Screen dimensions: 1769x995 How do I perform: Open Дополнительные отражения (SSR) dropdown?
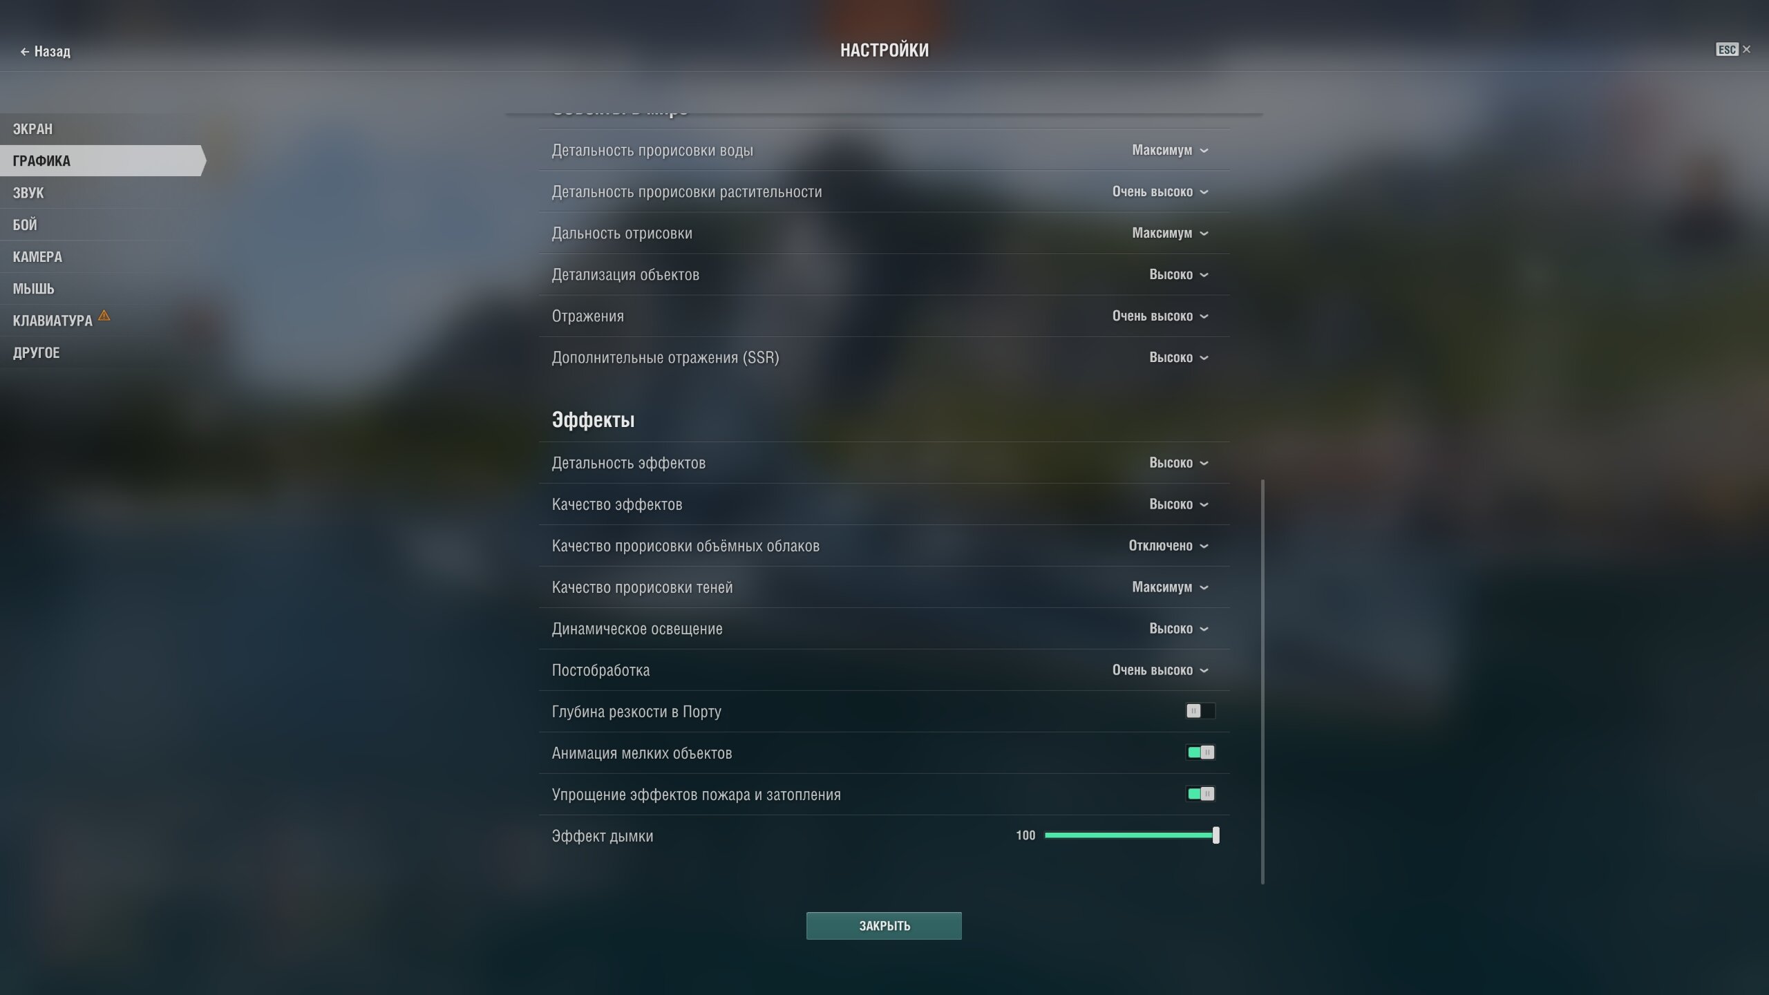pyautogui.click(x=1179, y=357)
